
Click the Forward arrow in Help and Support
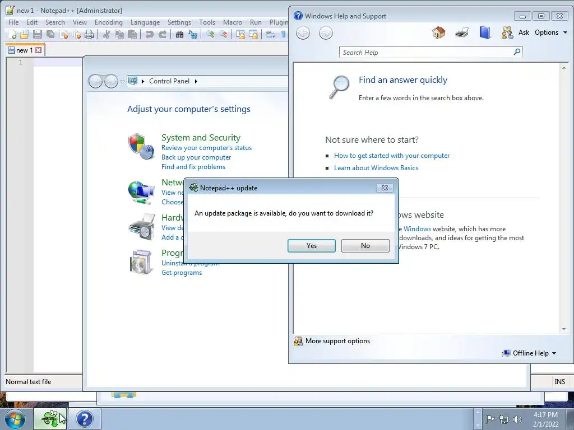pos(326,33)
